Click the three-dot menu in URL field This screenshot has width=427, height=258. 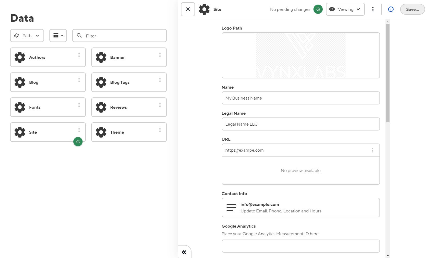(372, 150)
